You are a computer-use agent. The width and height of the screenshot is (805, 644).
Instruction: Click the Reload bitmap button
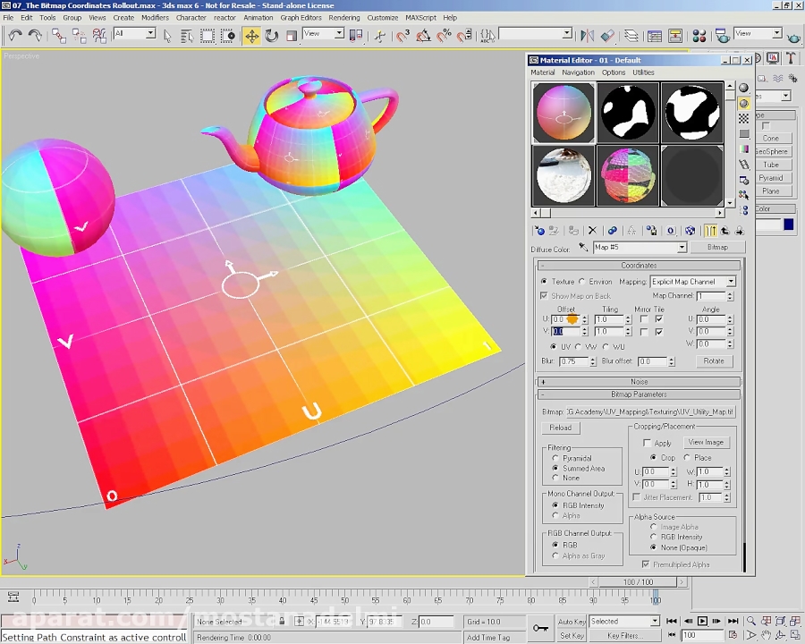560,428
